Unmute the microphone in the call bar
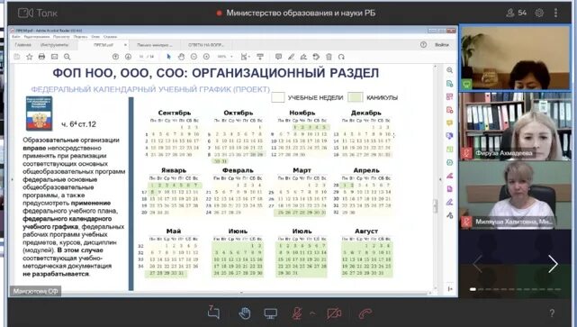 pos(297,313)
